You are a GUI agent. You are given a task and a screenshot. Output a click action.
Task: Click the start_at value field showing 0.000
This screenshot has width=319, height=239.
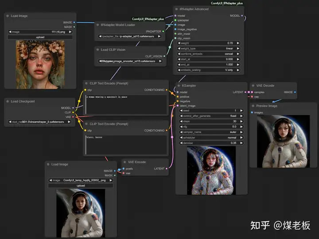click(209, 59)
